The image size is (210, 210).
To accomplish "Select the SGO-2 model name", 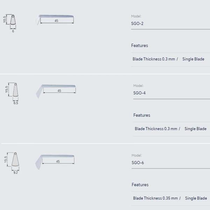I will pos(137,23).
